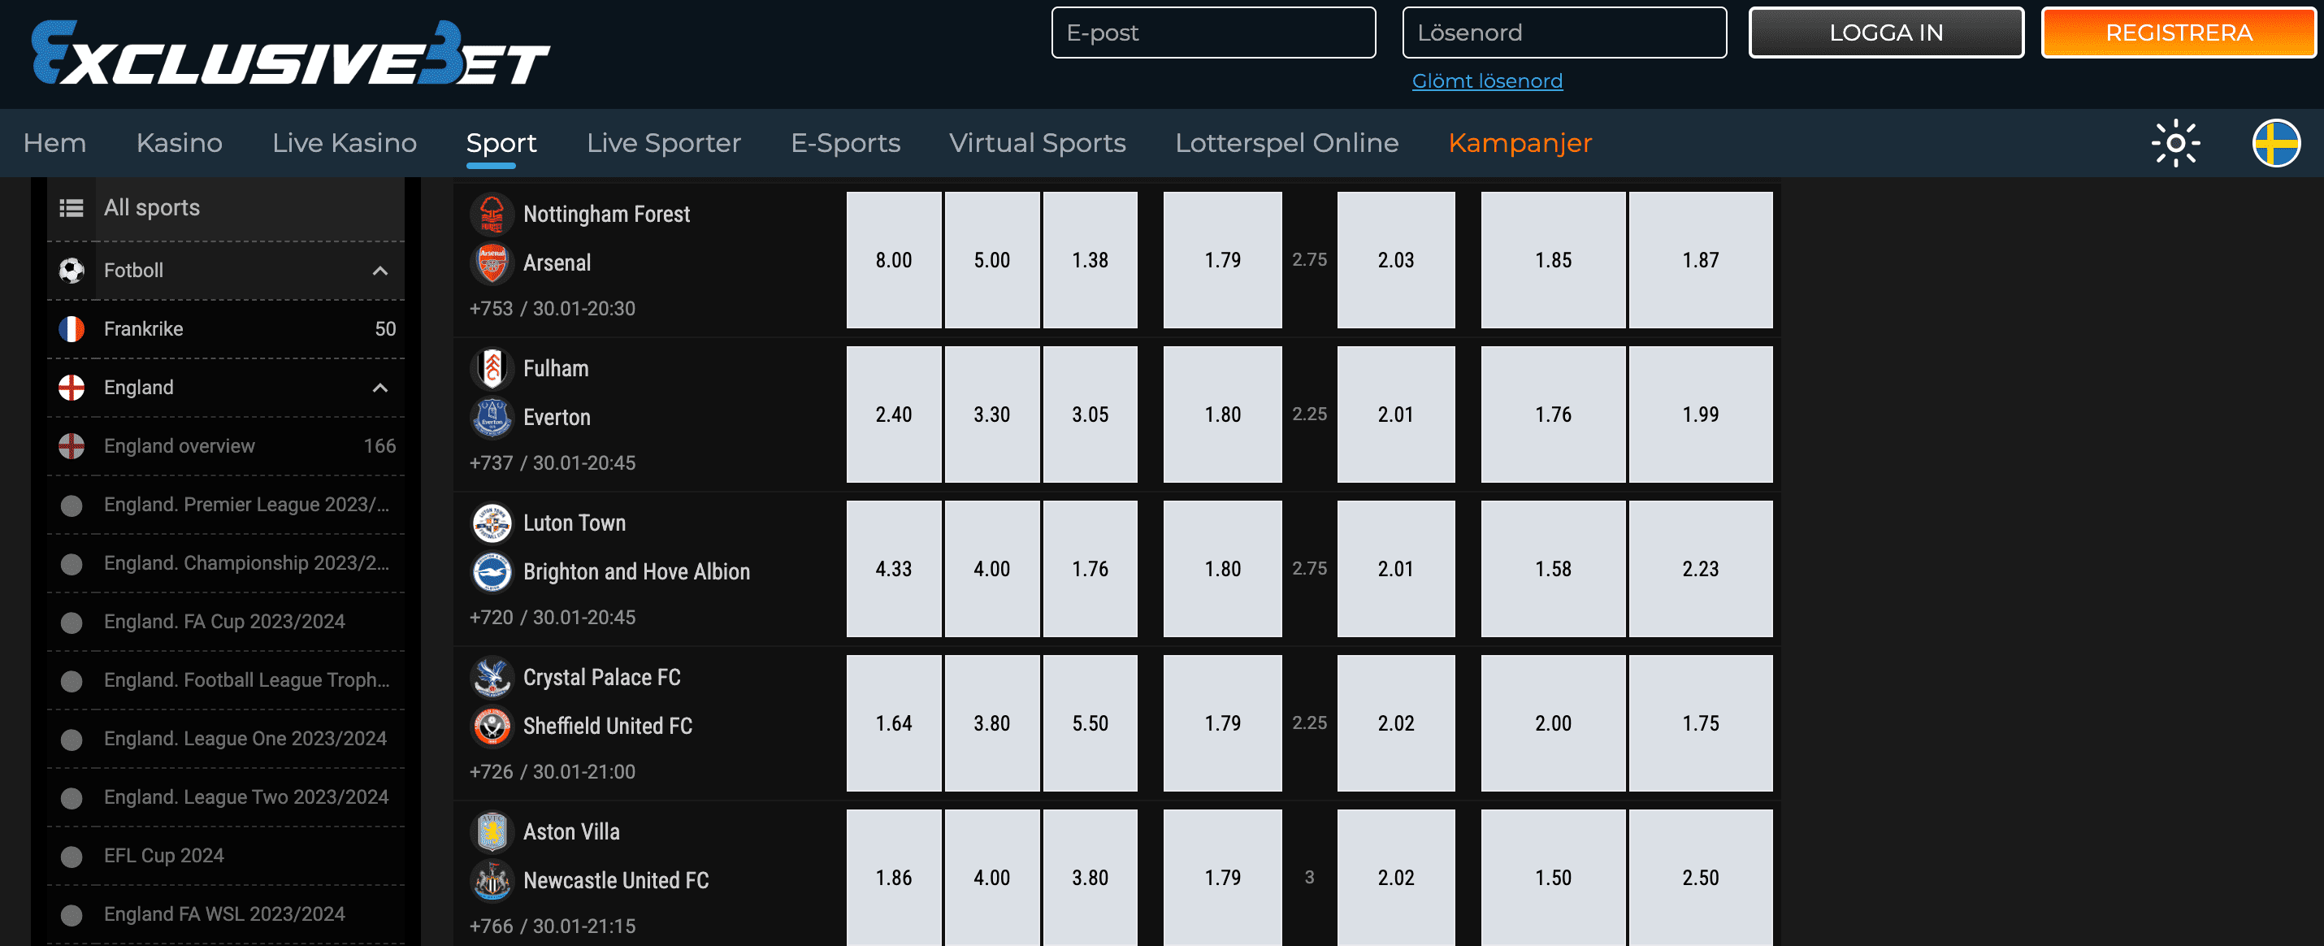This screenshot has width=2324, height=946.
Task: Open the Glömt lösenord link
Action: click(x=1487, y=81)
